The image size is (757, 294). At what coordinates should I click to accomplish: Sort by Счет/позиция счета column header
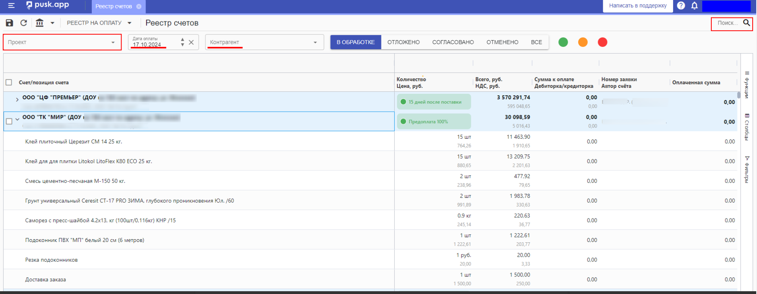pyautogui.click(x=44, y=83)
